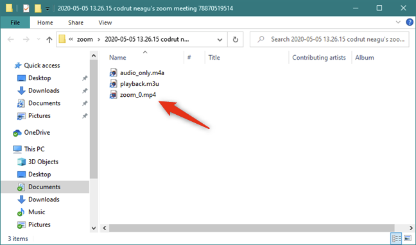This screenshot has width=416, height=245.
Task: Click the pin icon beside pinned Pictures
Action: click(x=85, y=116)
